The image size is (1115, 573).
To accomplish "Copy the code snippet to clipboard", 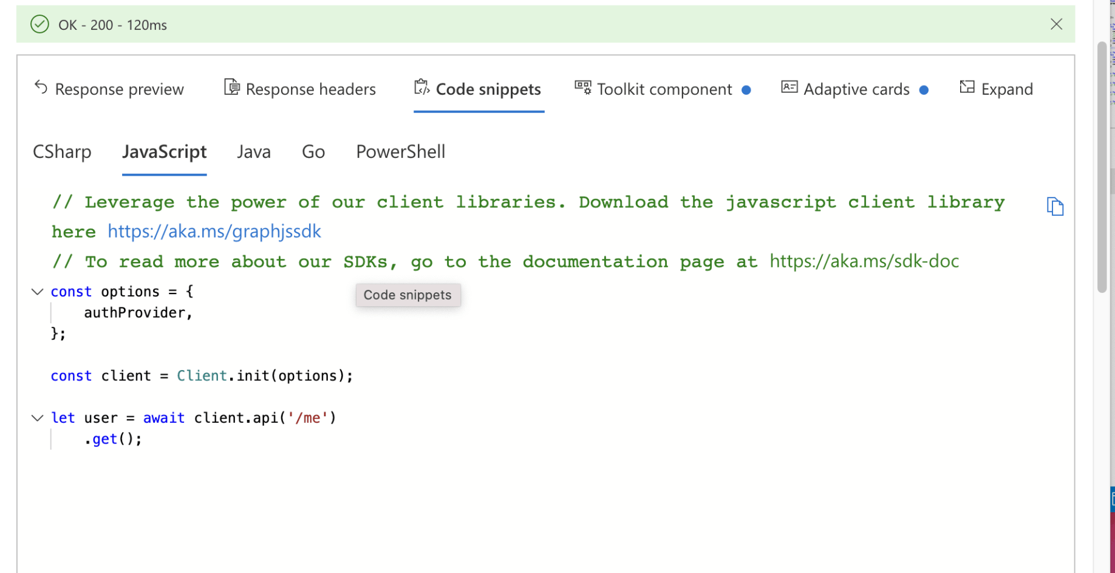I will 1055,207.
